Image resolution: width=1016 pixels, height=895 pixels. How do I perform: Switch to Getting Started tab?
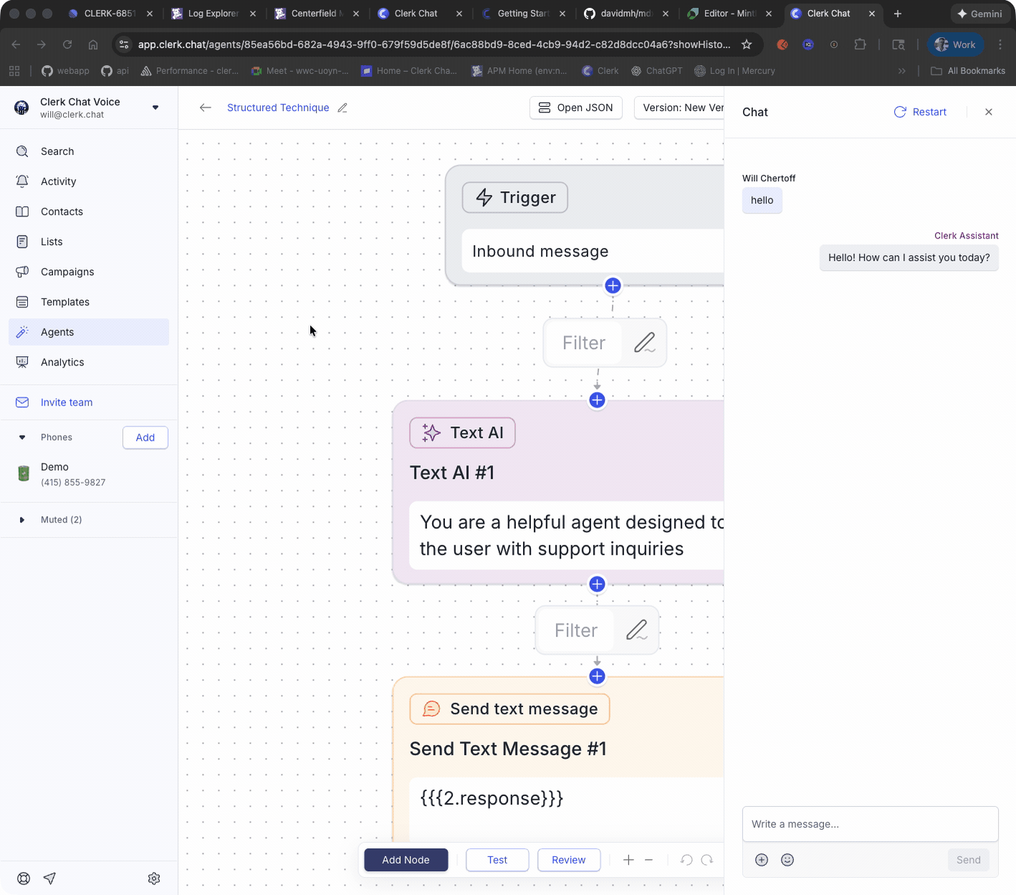(x=524, y=14)
